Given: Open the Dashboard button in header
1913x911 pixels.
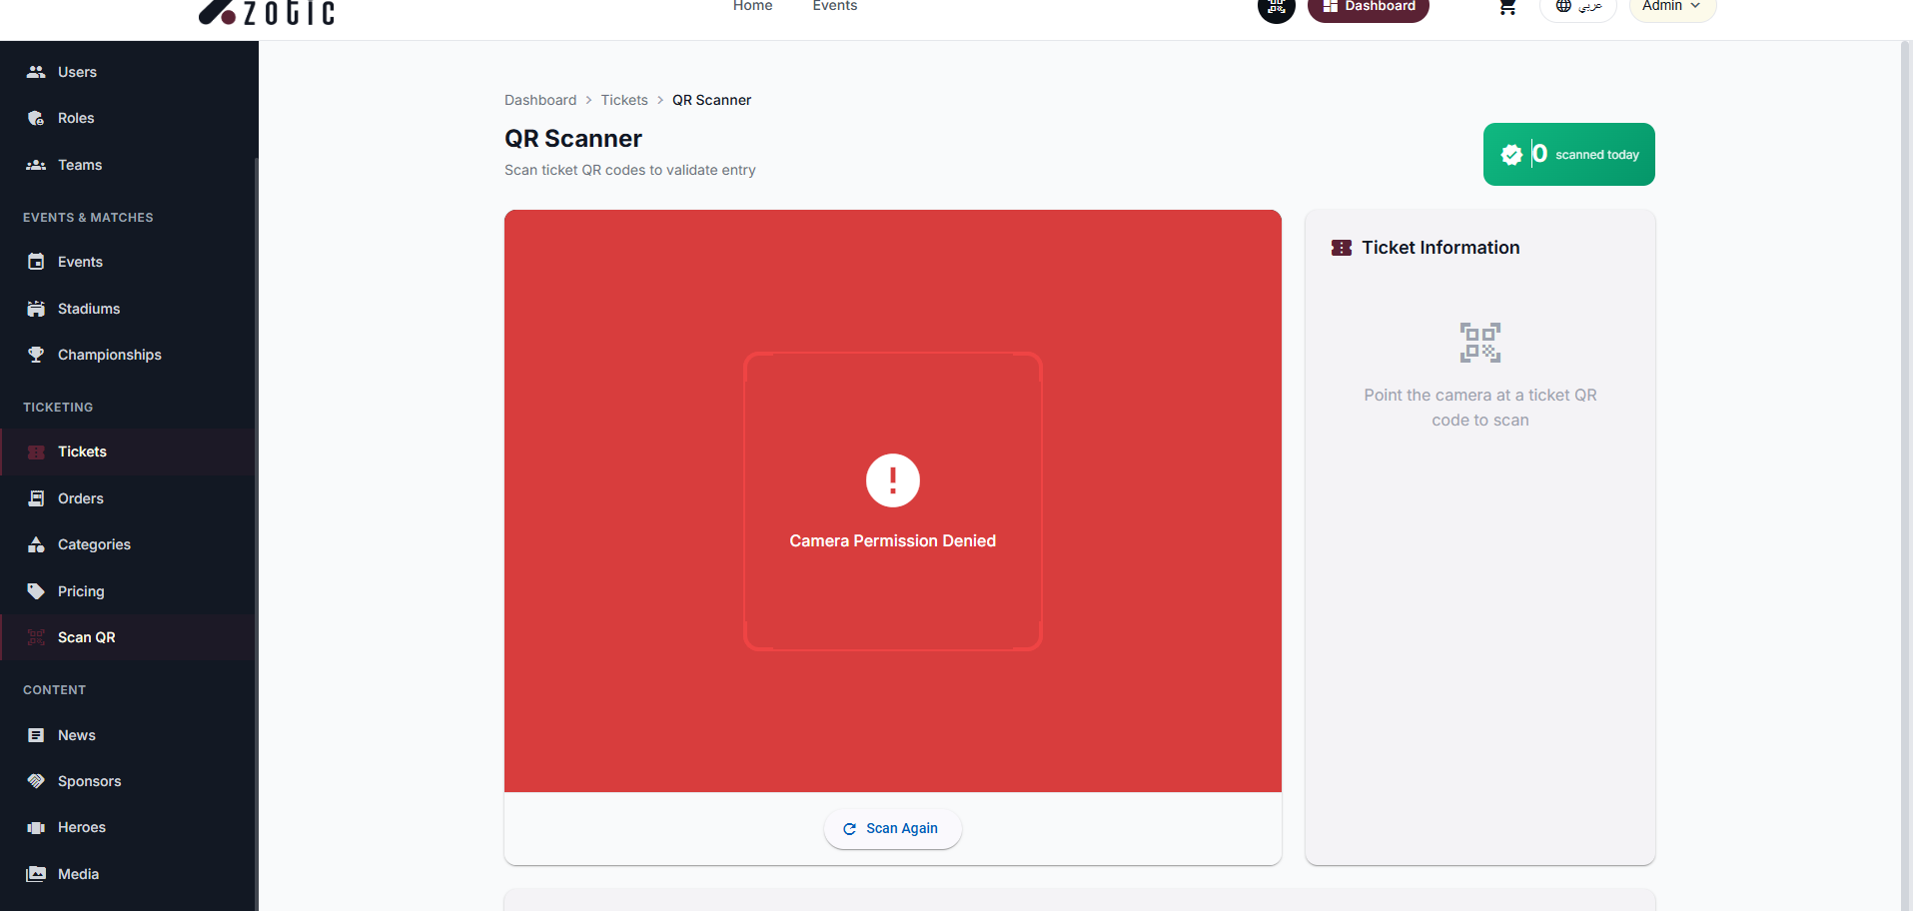Looking at the screenshot, I should (1368, 4).
